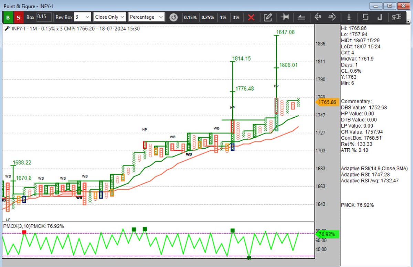Screen dimensions: 413x267
Task: Click the 1776.48 target label
Action: click(244, 89)
